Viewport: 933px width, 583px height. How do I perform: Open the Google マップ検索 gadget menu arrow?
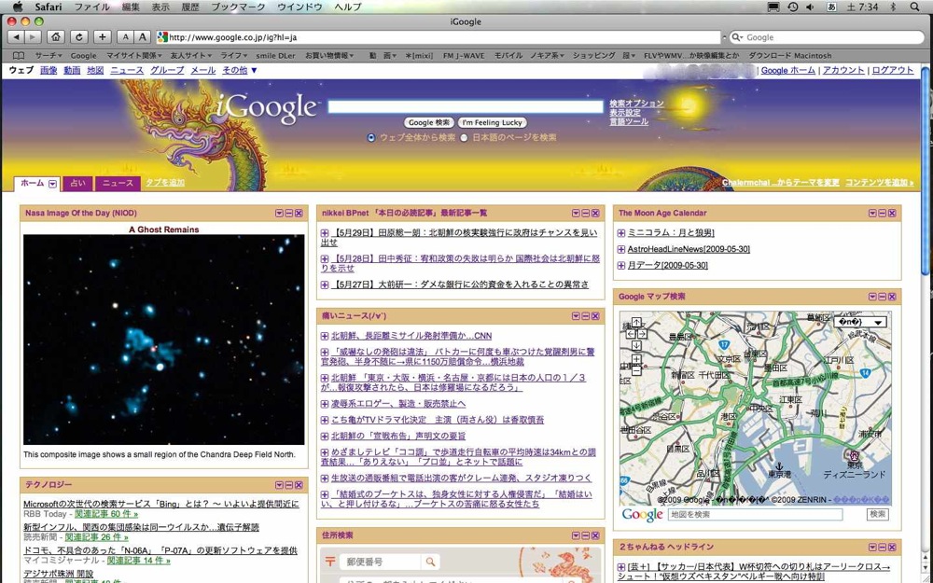click(x=873, y=297)
